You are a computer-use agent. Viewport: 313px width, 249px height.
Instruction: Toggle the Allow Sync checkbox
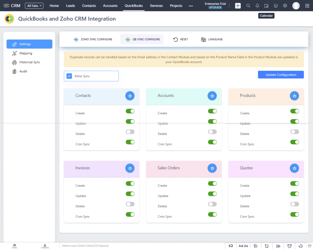(x=69, y=76)
